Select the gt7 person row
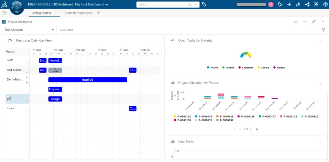This screenshot has width=329, height=162. pos(17,99)
